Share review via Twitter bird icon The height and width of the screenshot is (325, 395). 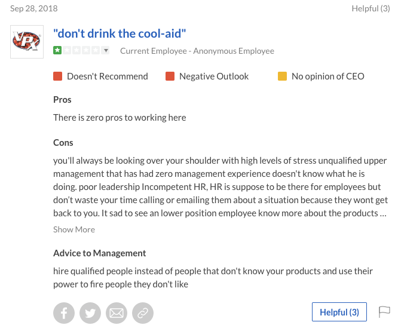pyautogui.click(x=90, y=313)
